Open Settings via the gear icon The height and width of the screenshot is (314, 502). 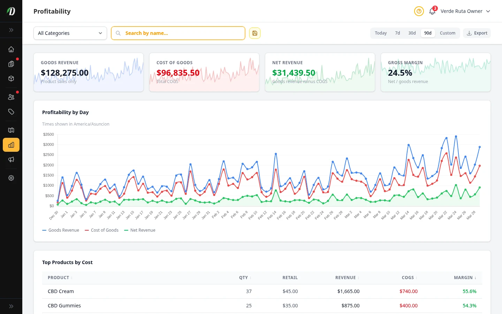coord(11,178)
